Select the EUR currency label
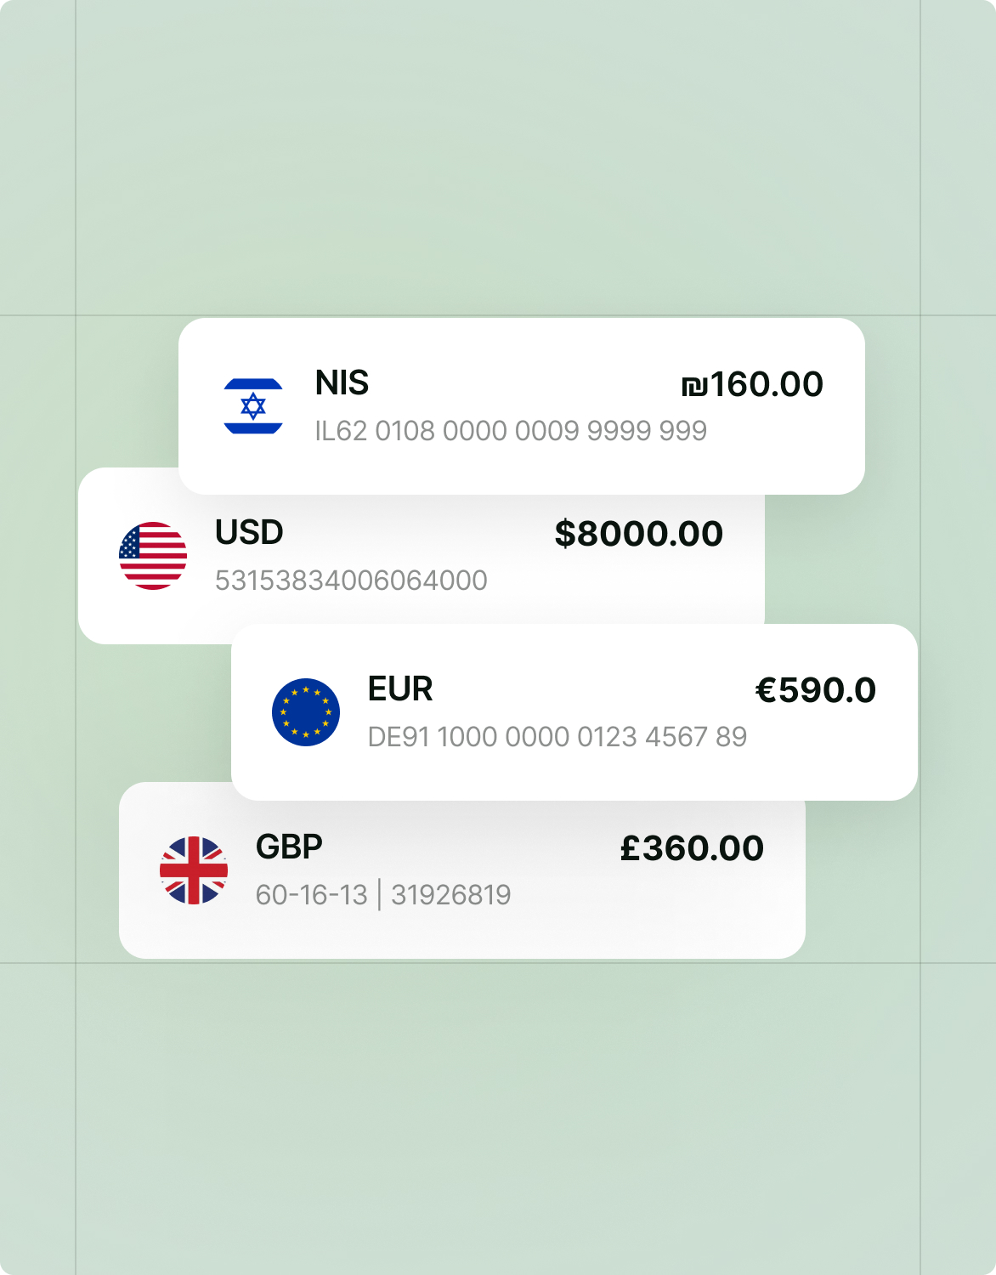Image resolution: width=996 pixels, height=1275 pixels. [x=400, y=689]
